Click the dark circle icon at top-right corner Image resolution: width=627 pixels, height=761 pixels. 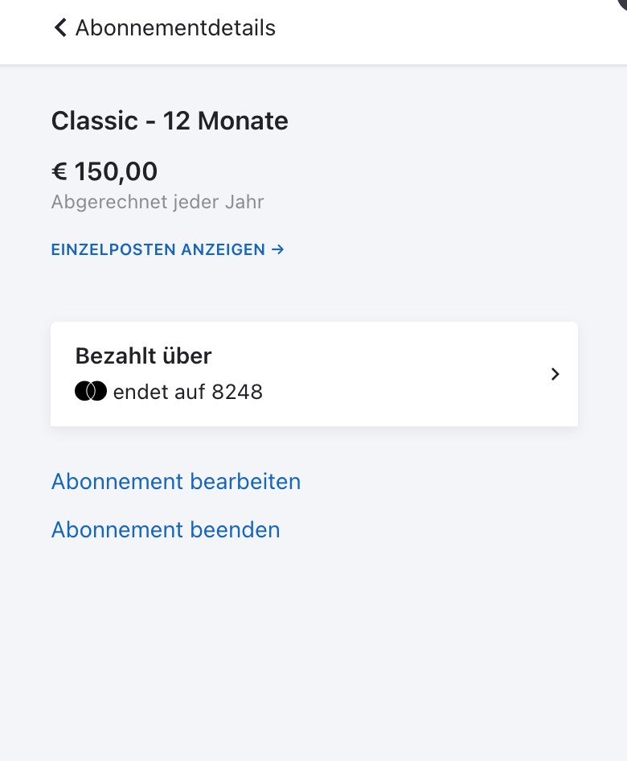[622, 4]
